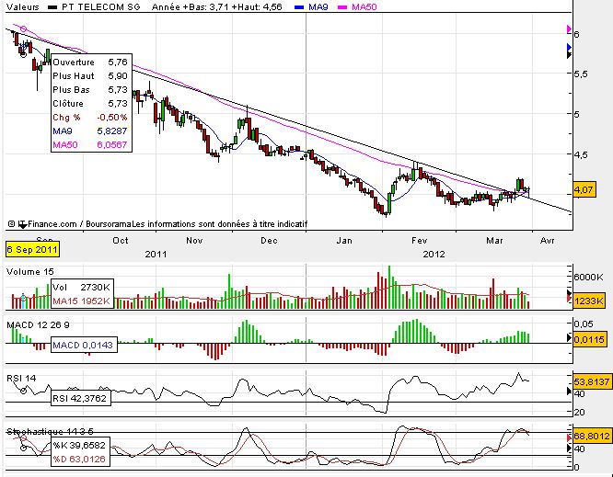Click the yellow 68,8012 stochastic value tag
613x477 pixels.
coord(592,436)
